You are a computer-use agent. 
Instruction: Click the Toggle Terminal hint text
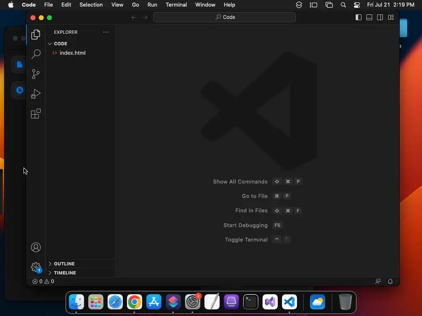[x=246, y=240]
